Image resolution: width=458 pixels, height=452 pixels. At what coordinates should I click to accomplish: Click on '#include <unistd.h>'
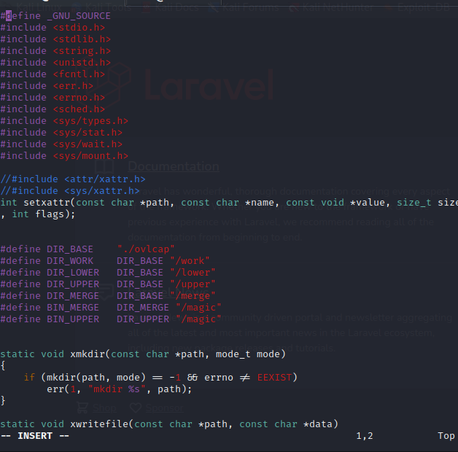coord(55,63)
